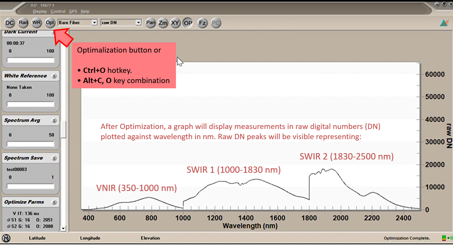Open the GPS menu
This screenshot has width=453, height=245.
tap(73, 12)
